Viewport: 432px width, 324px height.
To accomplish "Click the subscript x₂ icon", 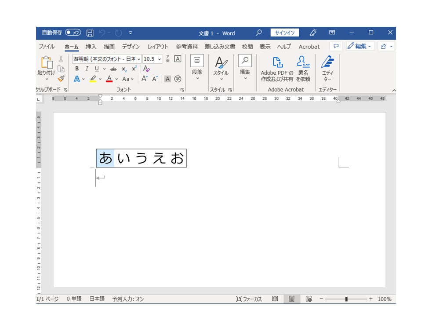I will tap(124, 69).
